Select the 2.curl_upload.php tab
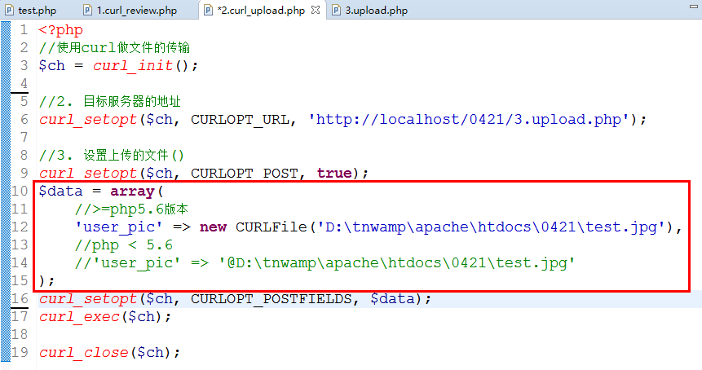Screen dimensions: 702x370 pos(261,11)
